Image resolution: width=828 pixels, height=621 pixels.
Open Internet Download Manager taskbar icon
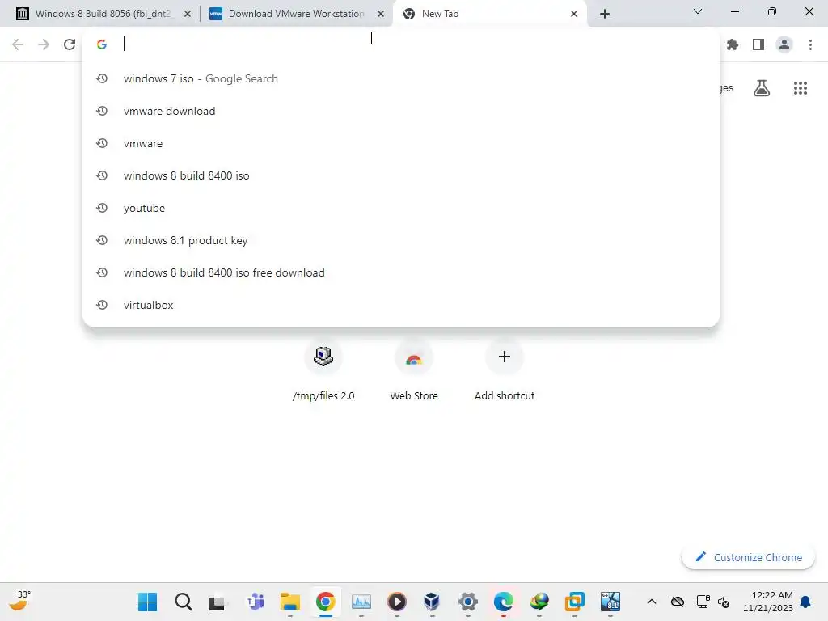539,602
